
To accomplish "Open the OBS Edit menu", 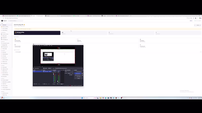I will point(35,46).
